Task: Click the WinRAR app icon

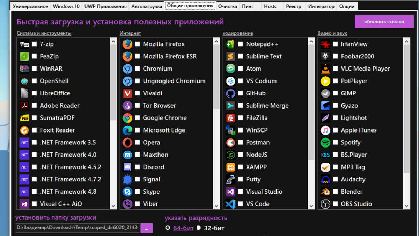Action: tap(24, 69)
